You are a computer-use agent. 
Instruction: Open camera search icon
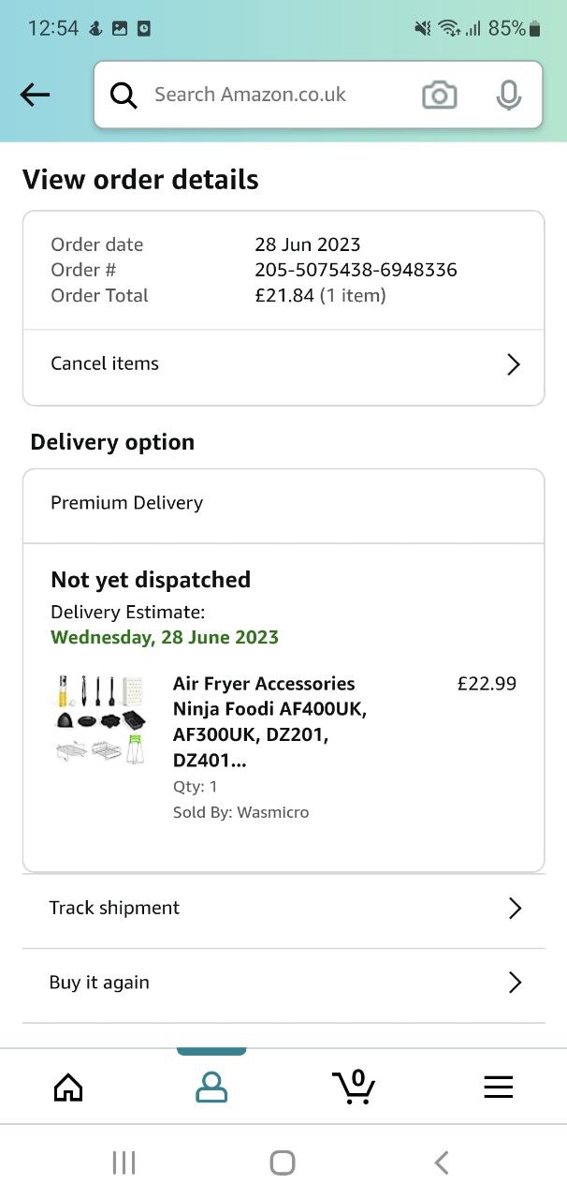pos(440,95)
